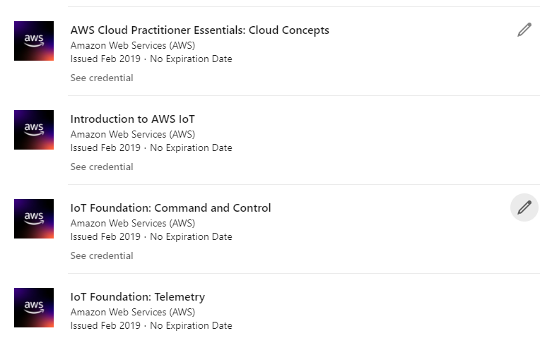Open IoT Foundation: Telemetry title
The width and height of the screenshot is (540, 338).
pyautogui.click(x=137, y=297)
